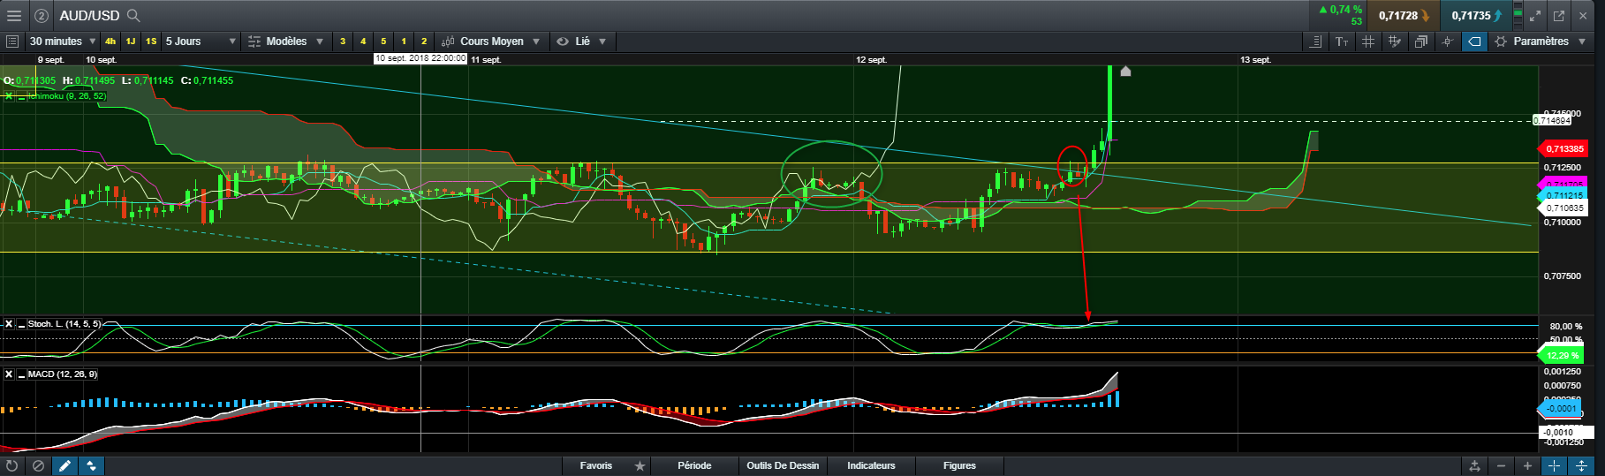Open the grid color picker icon

click(x=1395, y=42)
